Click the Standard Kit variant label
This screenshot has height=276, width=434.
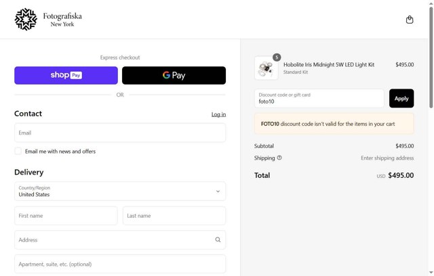[296, 72]
